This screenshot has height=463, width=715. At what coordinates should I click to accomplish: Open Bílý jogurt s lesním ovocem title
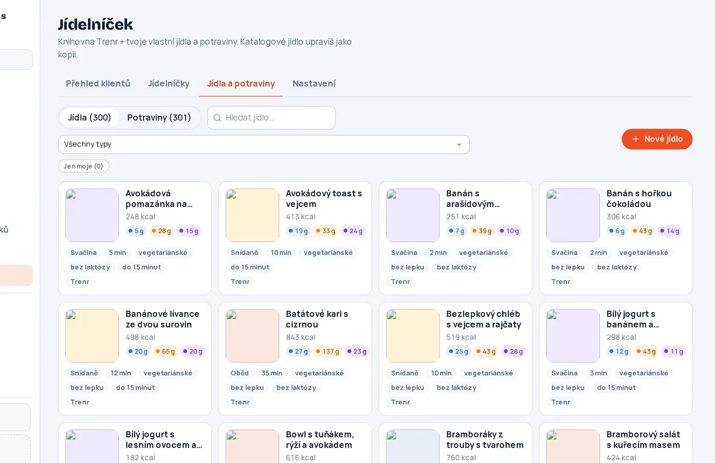pyautogui.click(x=164, y=440)
